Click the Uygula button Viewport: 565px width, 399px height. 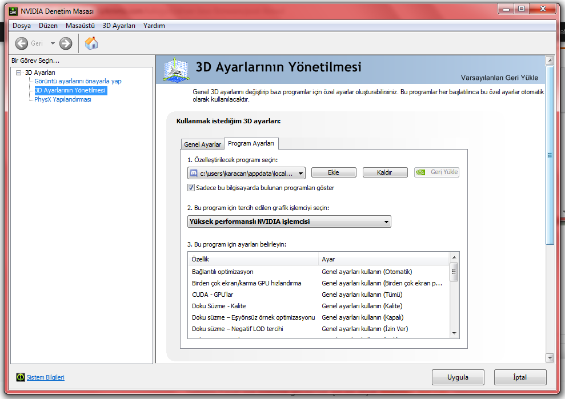point(458,377)
